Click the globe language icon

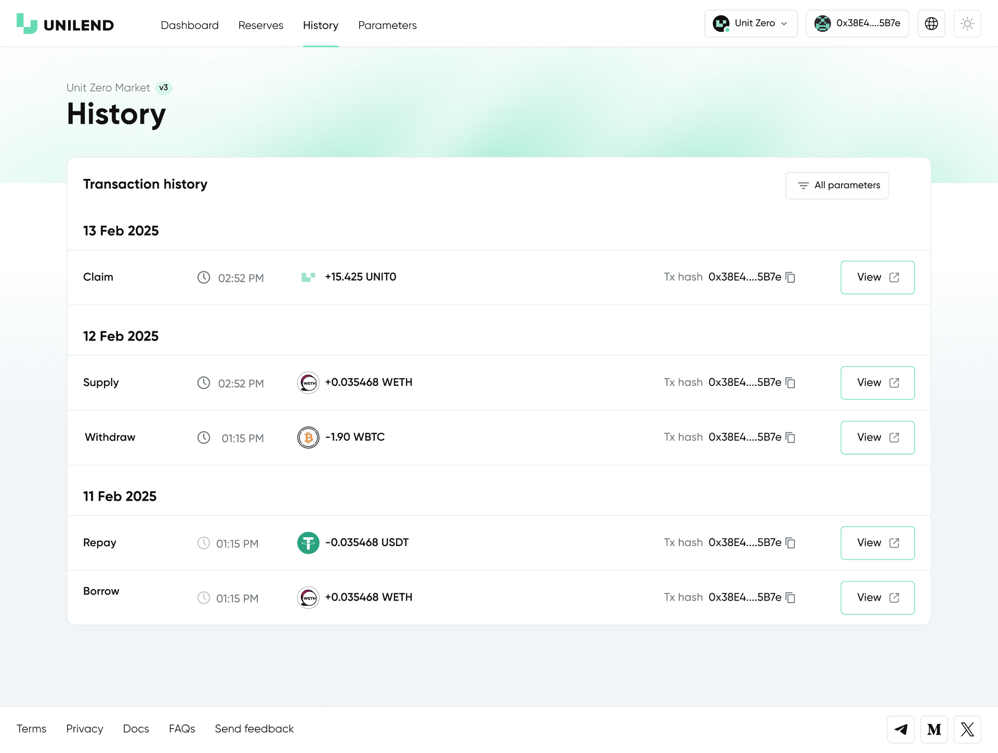click(x=931, y=23)
